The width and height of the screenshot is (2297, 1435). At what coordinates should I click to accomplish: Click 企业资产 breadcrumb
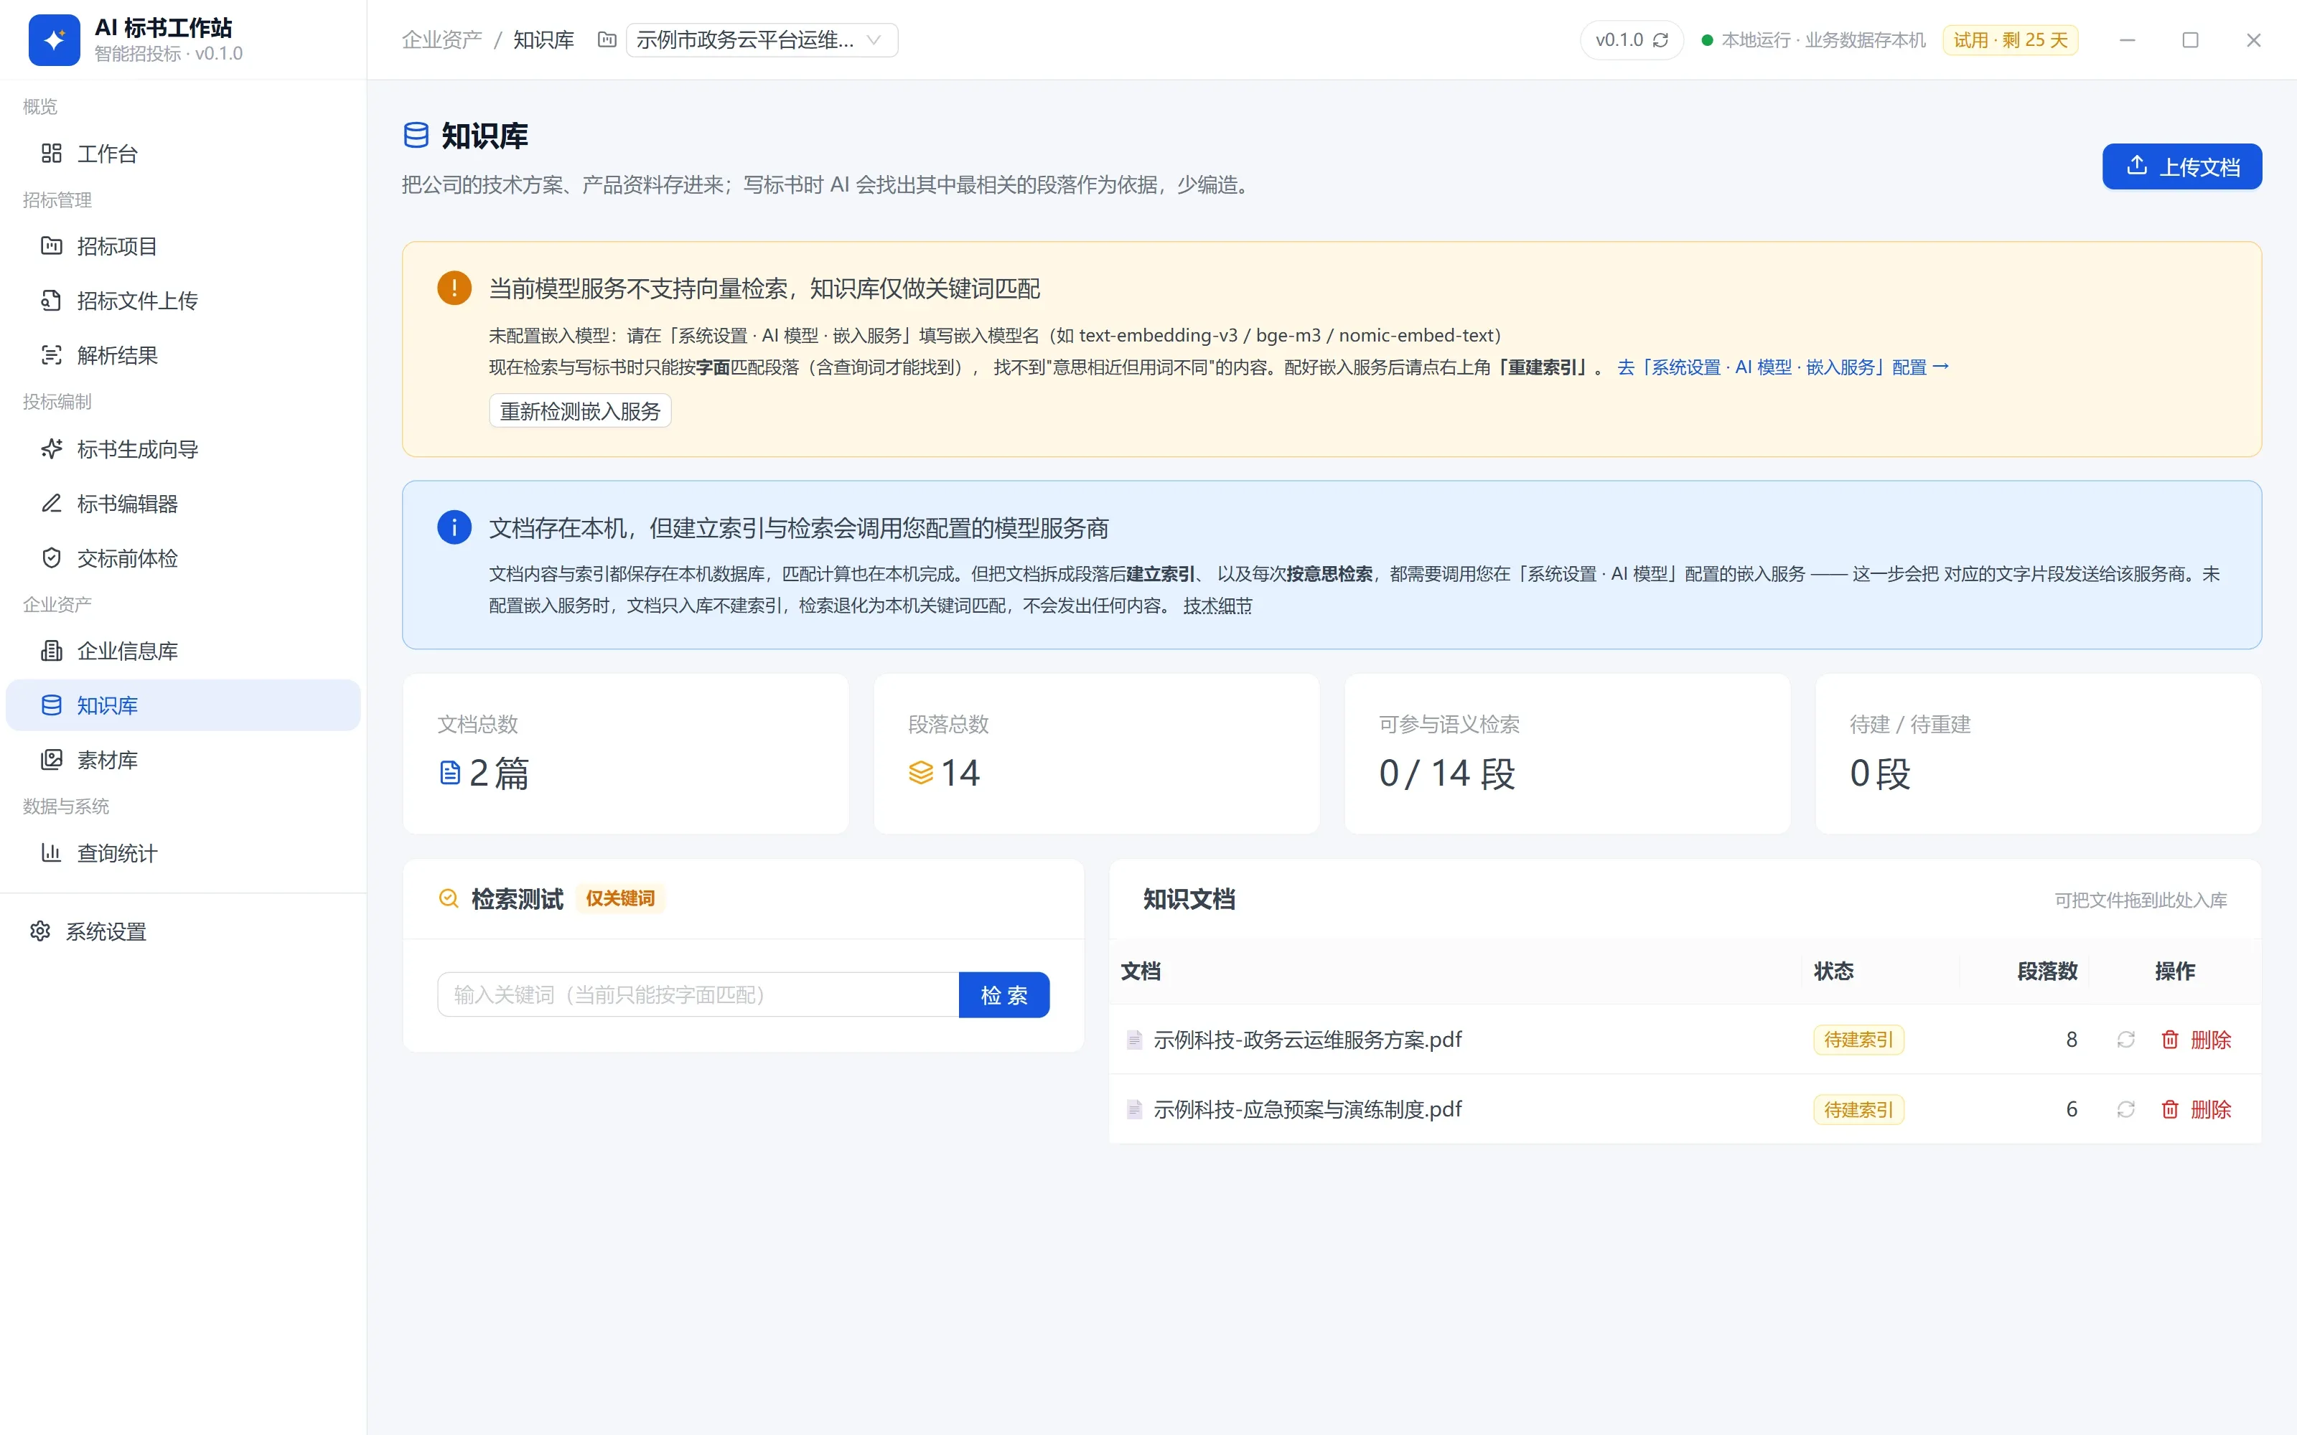(x=441, y=40)
